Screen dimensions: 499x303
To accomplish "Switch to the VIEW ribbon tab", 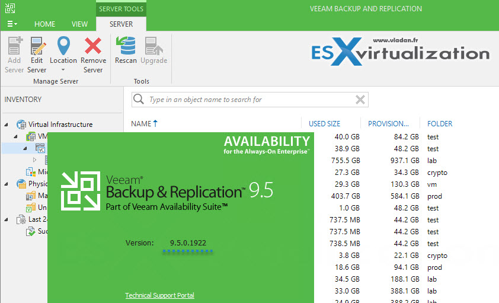I will coord(79,24).
